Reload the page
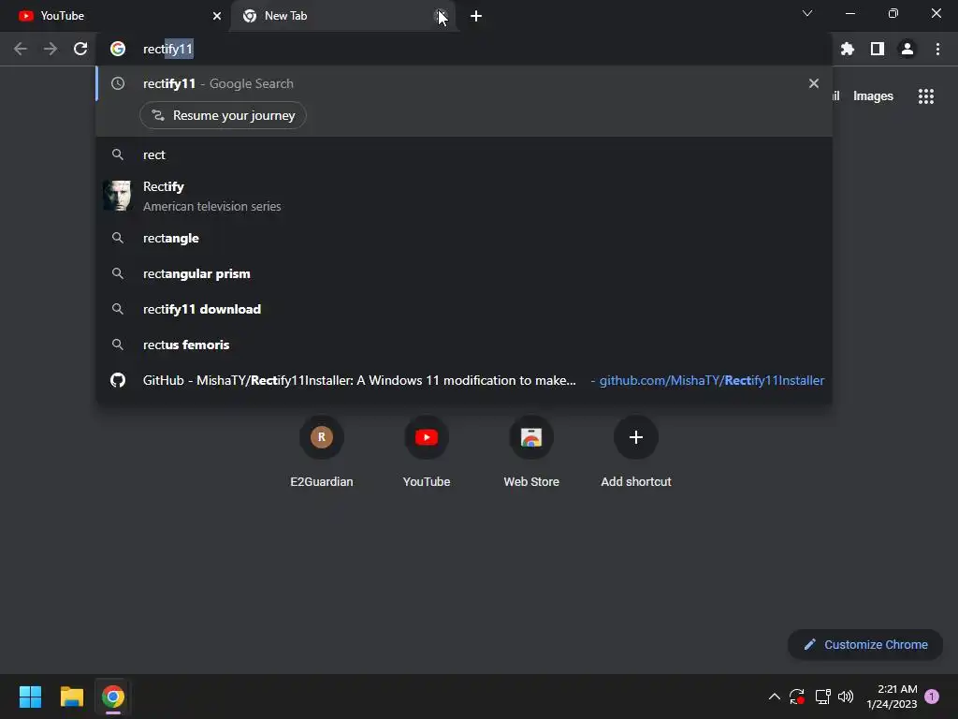This screenshot has height=719, width=958. click(x=80, y=49)
